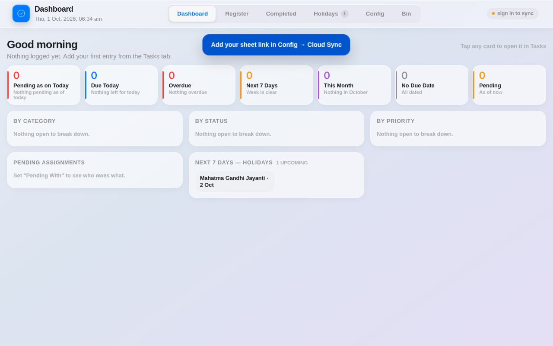Click the By Status panel heading
Image resolution: width=553 pixels, height=346 pixels.
pyautogui.click(x=211, y=121)
